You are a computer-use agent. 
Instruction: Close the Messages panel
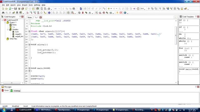[198, 87]
